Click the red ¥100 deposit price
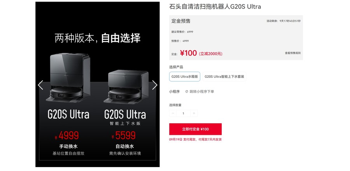Viewport: 350px width, 171px height. (188, 53)
